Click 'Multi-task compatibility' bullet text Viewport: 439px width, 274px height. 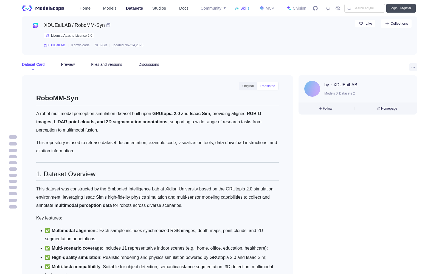point(76,267)
